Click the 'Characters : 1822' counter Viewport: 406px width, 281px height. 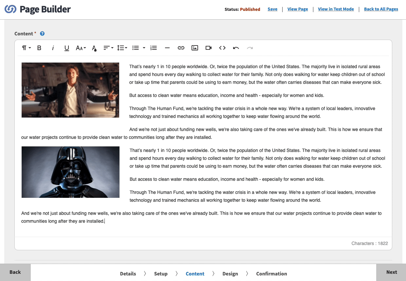pyautogui.click(x=370, y=243)
